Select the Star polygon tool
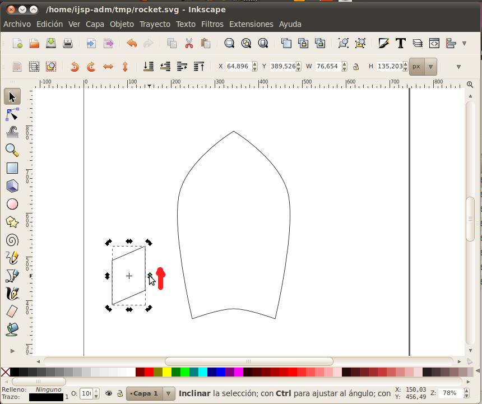Image resolution: width=482 pixels, height=404 pixels. 12,222
